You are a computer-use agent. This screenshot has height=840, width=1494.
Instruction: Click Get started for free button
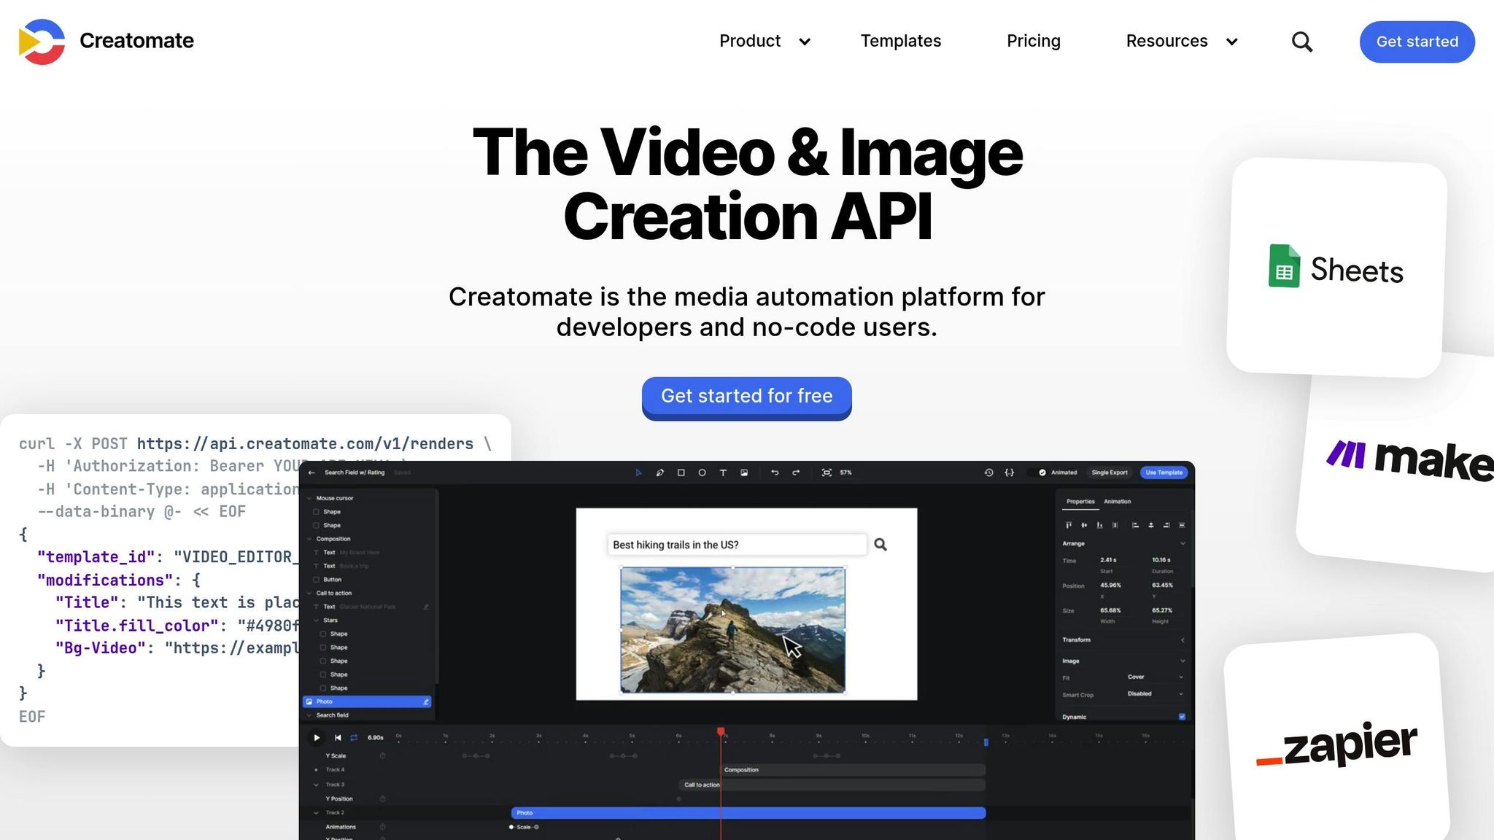(x=746, y=397)
